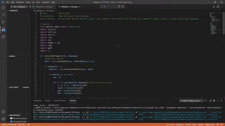The width and height of the screenshot is (225, 126).
Task: Open launch.json gear beside configuration dropdown
Action: click(x=30, y=7)
